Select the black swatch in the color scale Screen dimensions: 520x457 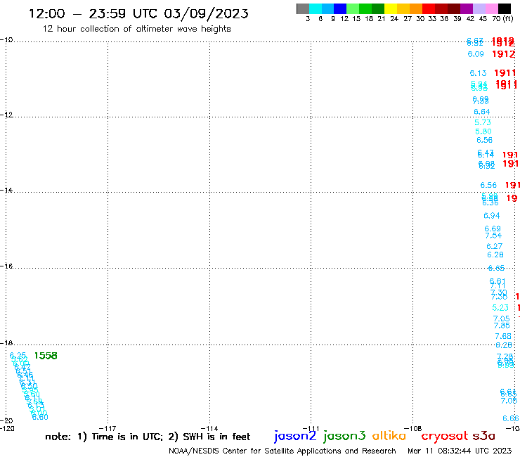[x=505, y=8]
